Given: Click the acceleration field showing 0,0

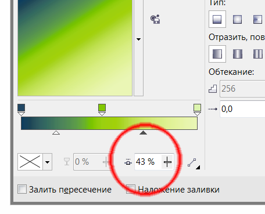Looking at the screenshot, I should coord(242,109).
